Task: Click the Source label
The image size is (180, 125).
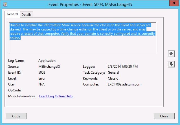Action: 14,67
